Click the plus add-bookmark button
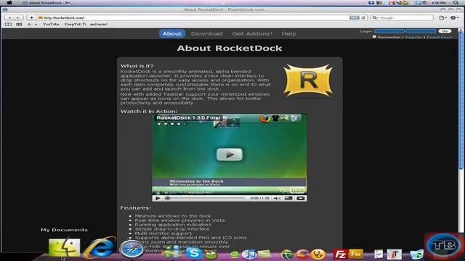This screenshot has height=261, width=465. tap(31, 17)
